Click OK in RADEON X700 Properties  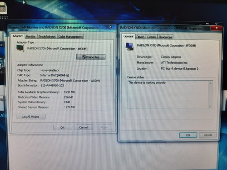point(188,135)
